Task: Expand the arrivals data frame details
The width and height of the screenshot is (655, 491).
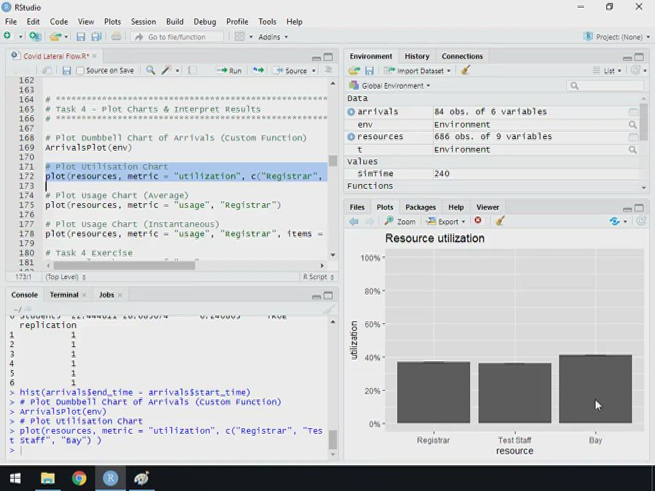Action: (x=351, y=112)
